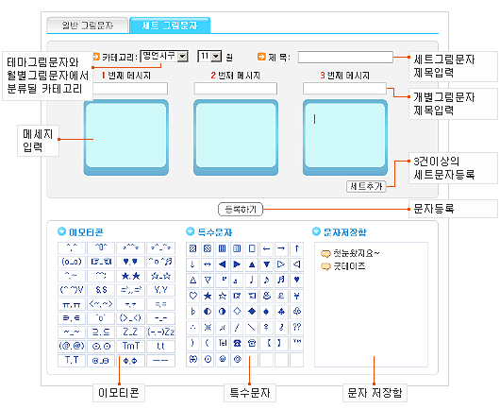Open the month number dropdown showing 11
Viewport: 500px width, 409px height.
click(209, 57)
